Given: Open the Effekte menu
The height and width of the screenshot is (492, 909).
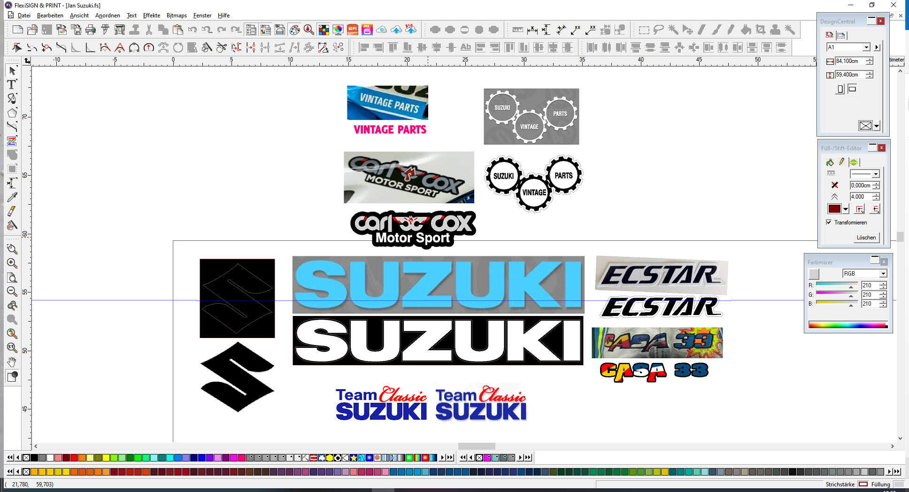Looking at the screenshot, I should click(151, 15).
